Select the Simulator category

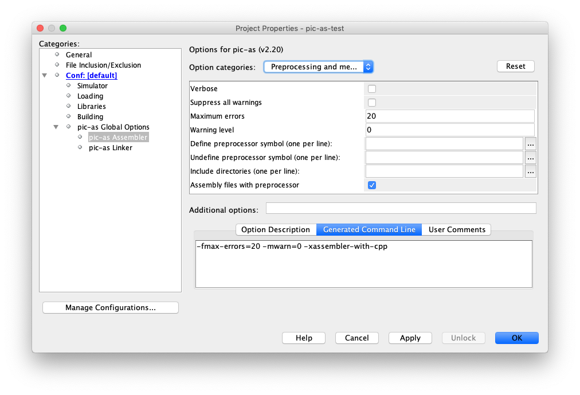click(x=92, y=86)
